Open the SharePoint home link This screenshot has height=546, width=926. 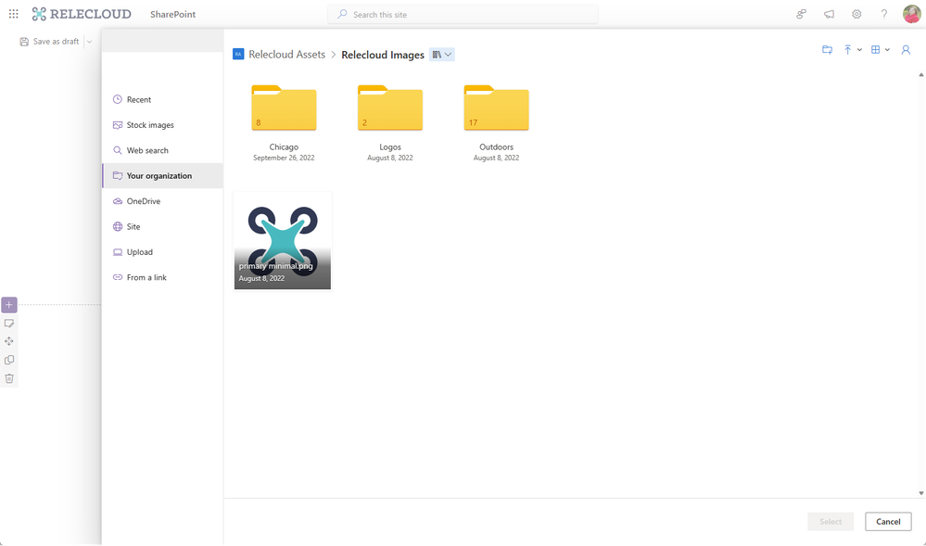click(x=172, y=14)
